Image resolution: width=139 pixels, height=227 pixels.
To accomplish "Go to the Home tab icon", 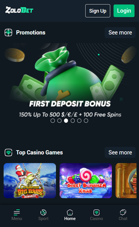I will 70,212.
